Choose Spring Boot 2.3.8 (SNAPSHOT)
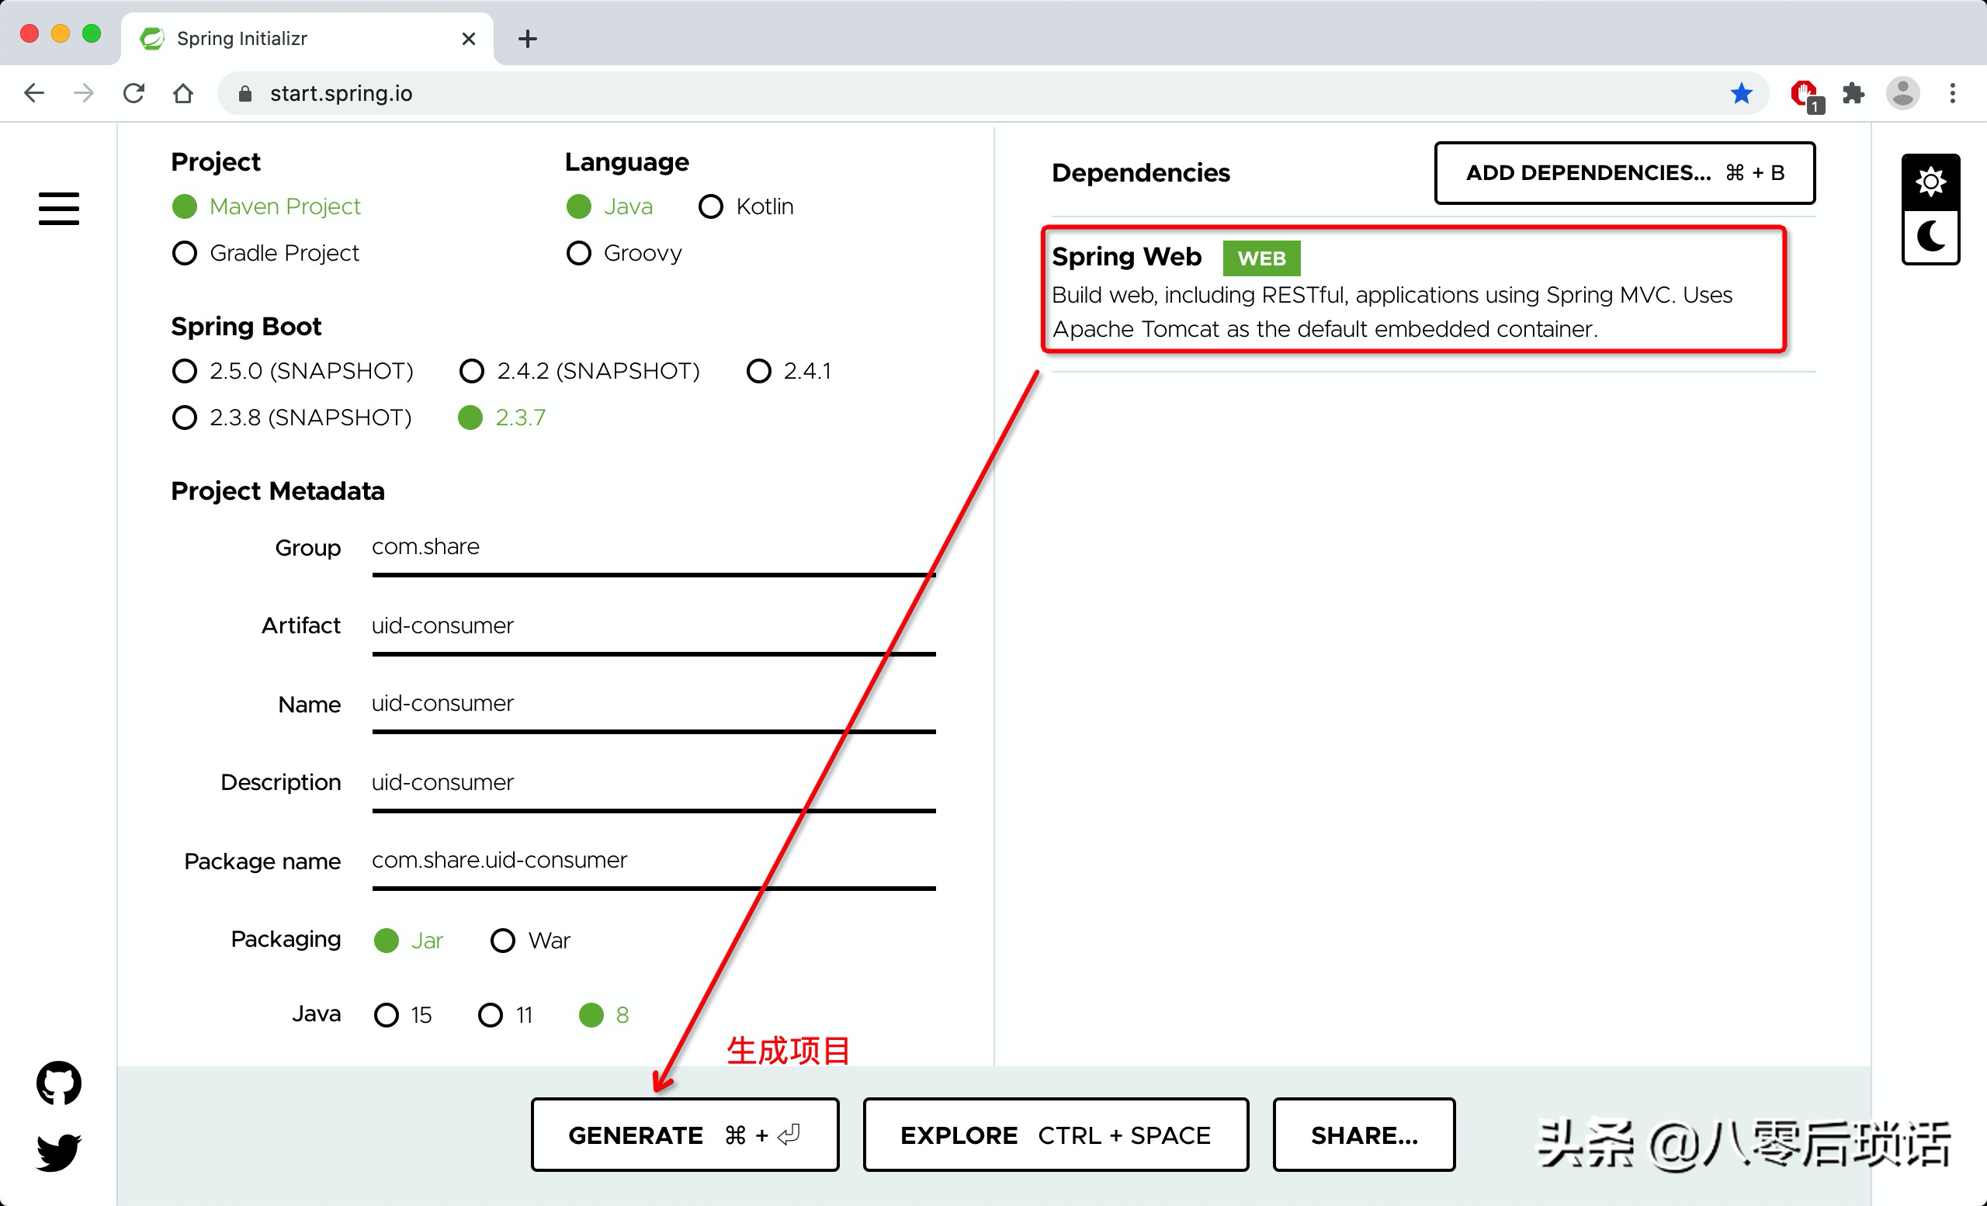Image resolution: width=1987 pixels, height=1206 pixels. pyautogui.click(x=292, y=418)
